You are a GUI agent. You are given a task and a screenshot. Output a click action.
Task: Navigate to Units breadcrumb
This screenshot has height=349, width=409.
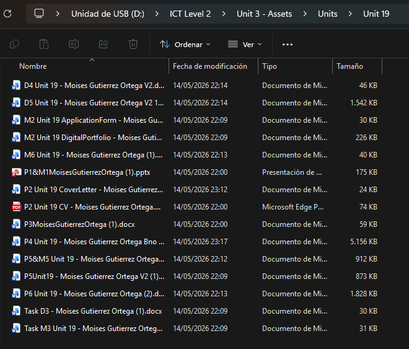pos(328,14)
